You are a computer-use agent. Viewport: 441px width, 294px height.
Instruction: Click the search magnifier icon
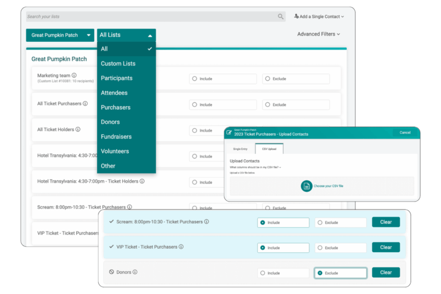(x=281, y=17)
